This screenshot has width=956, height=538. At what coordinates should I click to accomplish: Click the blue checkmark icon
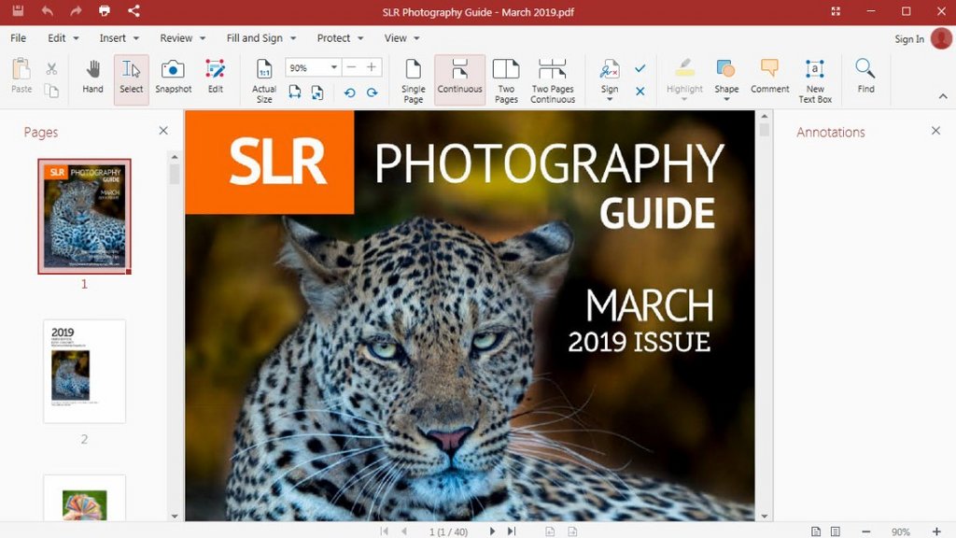click(x=640, y=68)
